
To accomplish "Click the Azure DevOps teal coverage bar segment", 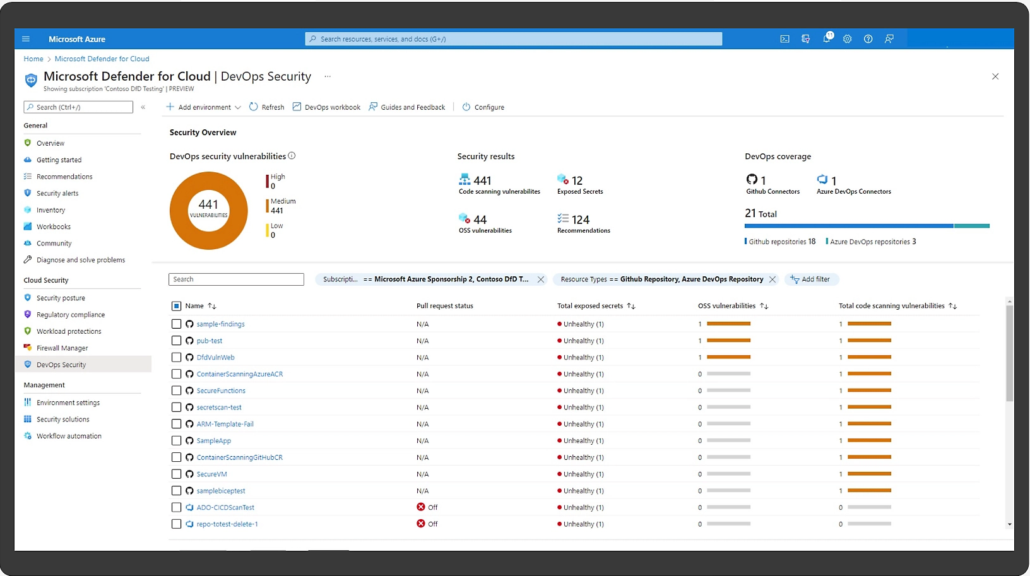I will (972, 226).
